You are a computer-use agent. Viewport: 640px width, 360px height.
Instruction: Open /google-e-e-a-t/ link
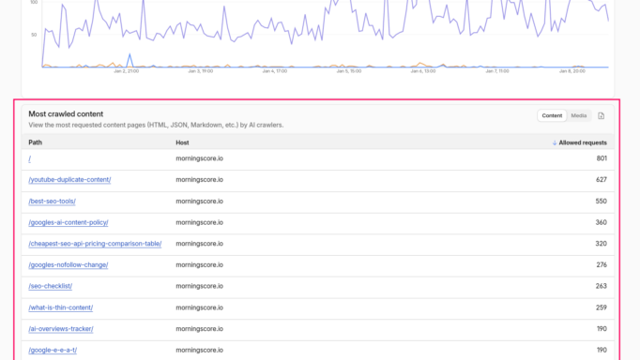(53, 351)
